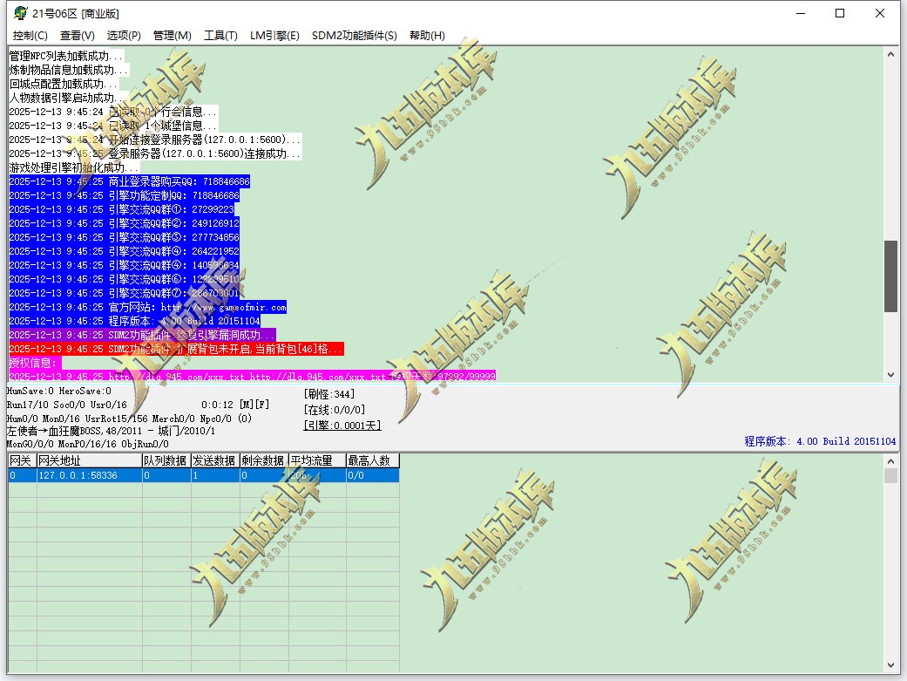Screen dimensions: 907x681
Task: Open the 工具(T) menu
Action: click(220, 36)
